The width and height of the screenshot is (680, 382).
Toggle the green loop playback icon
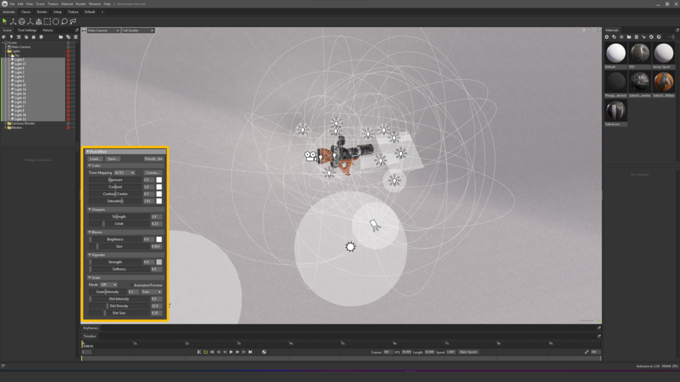206,352
